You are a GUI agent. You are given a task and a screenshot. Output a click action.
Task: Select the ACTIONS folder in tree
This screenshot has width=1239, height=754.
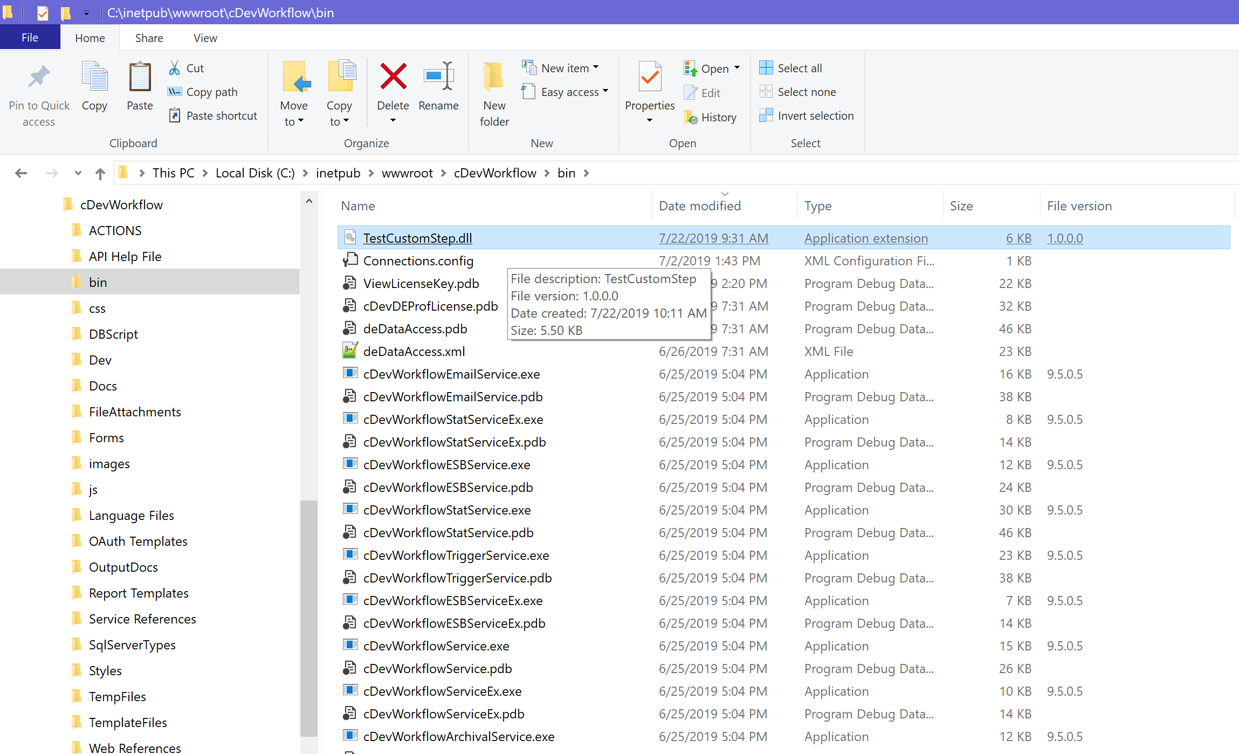click(x=115, y=230)
